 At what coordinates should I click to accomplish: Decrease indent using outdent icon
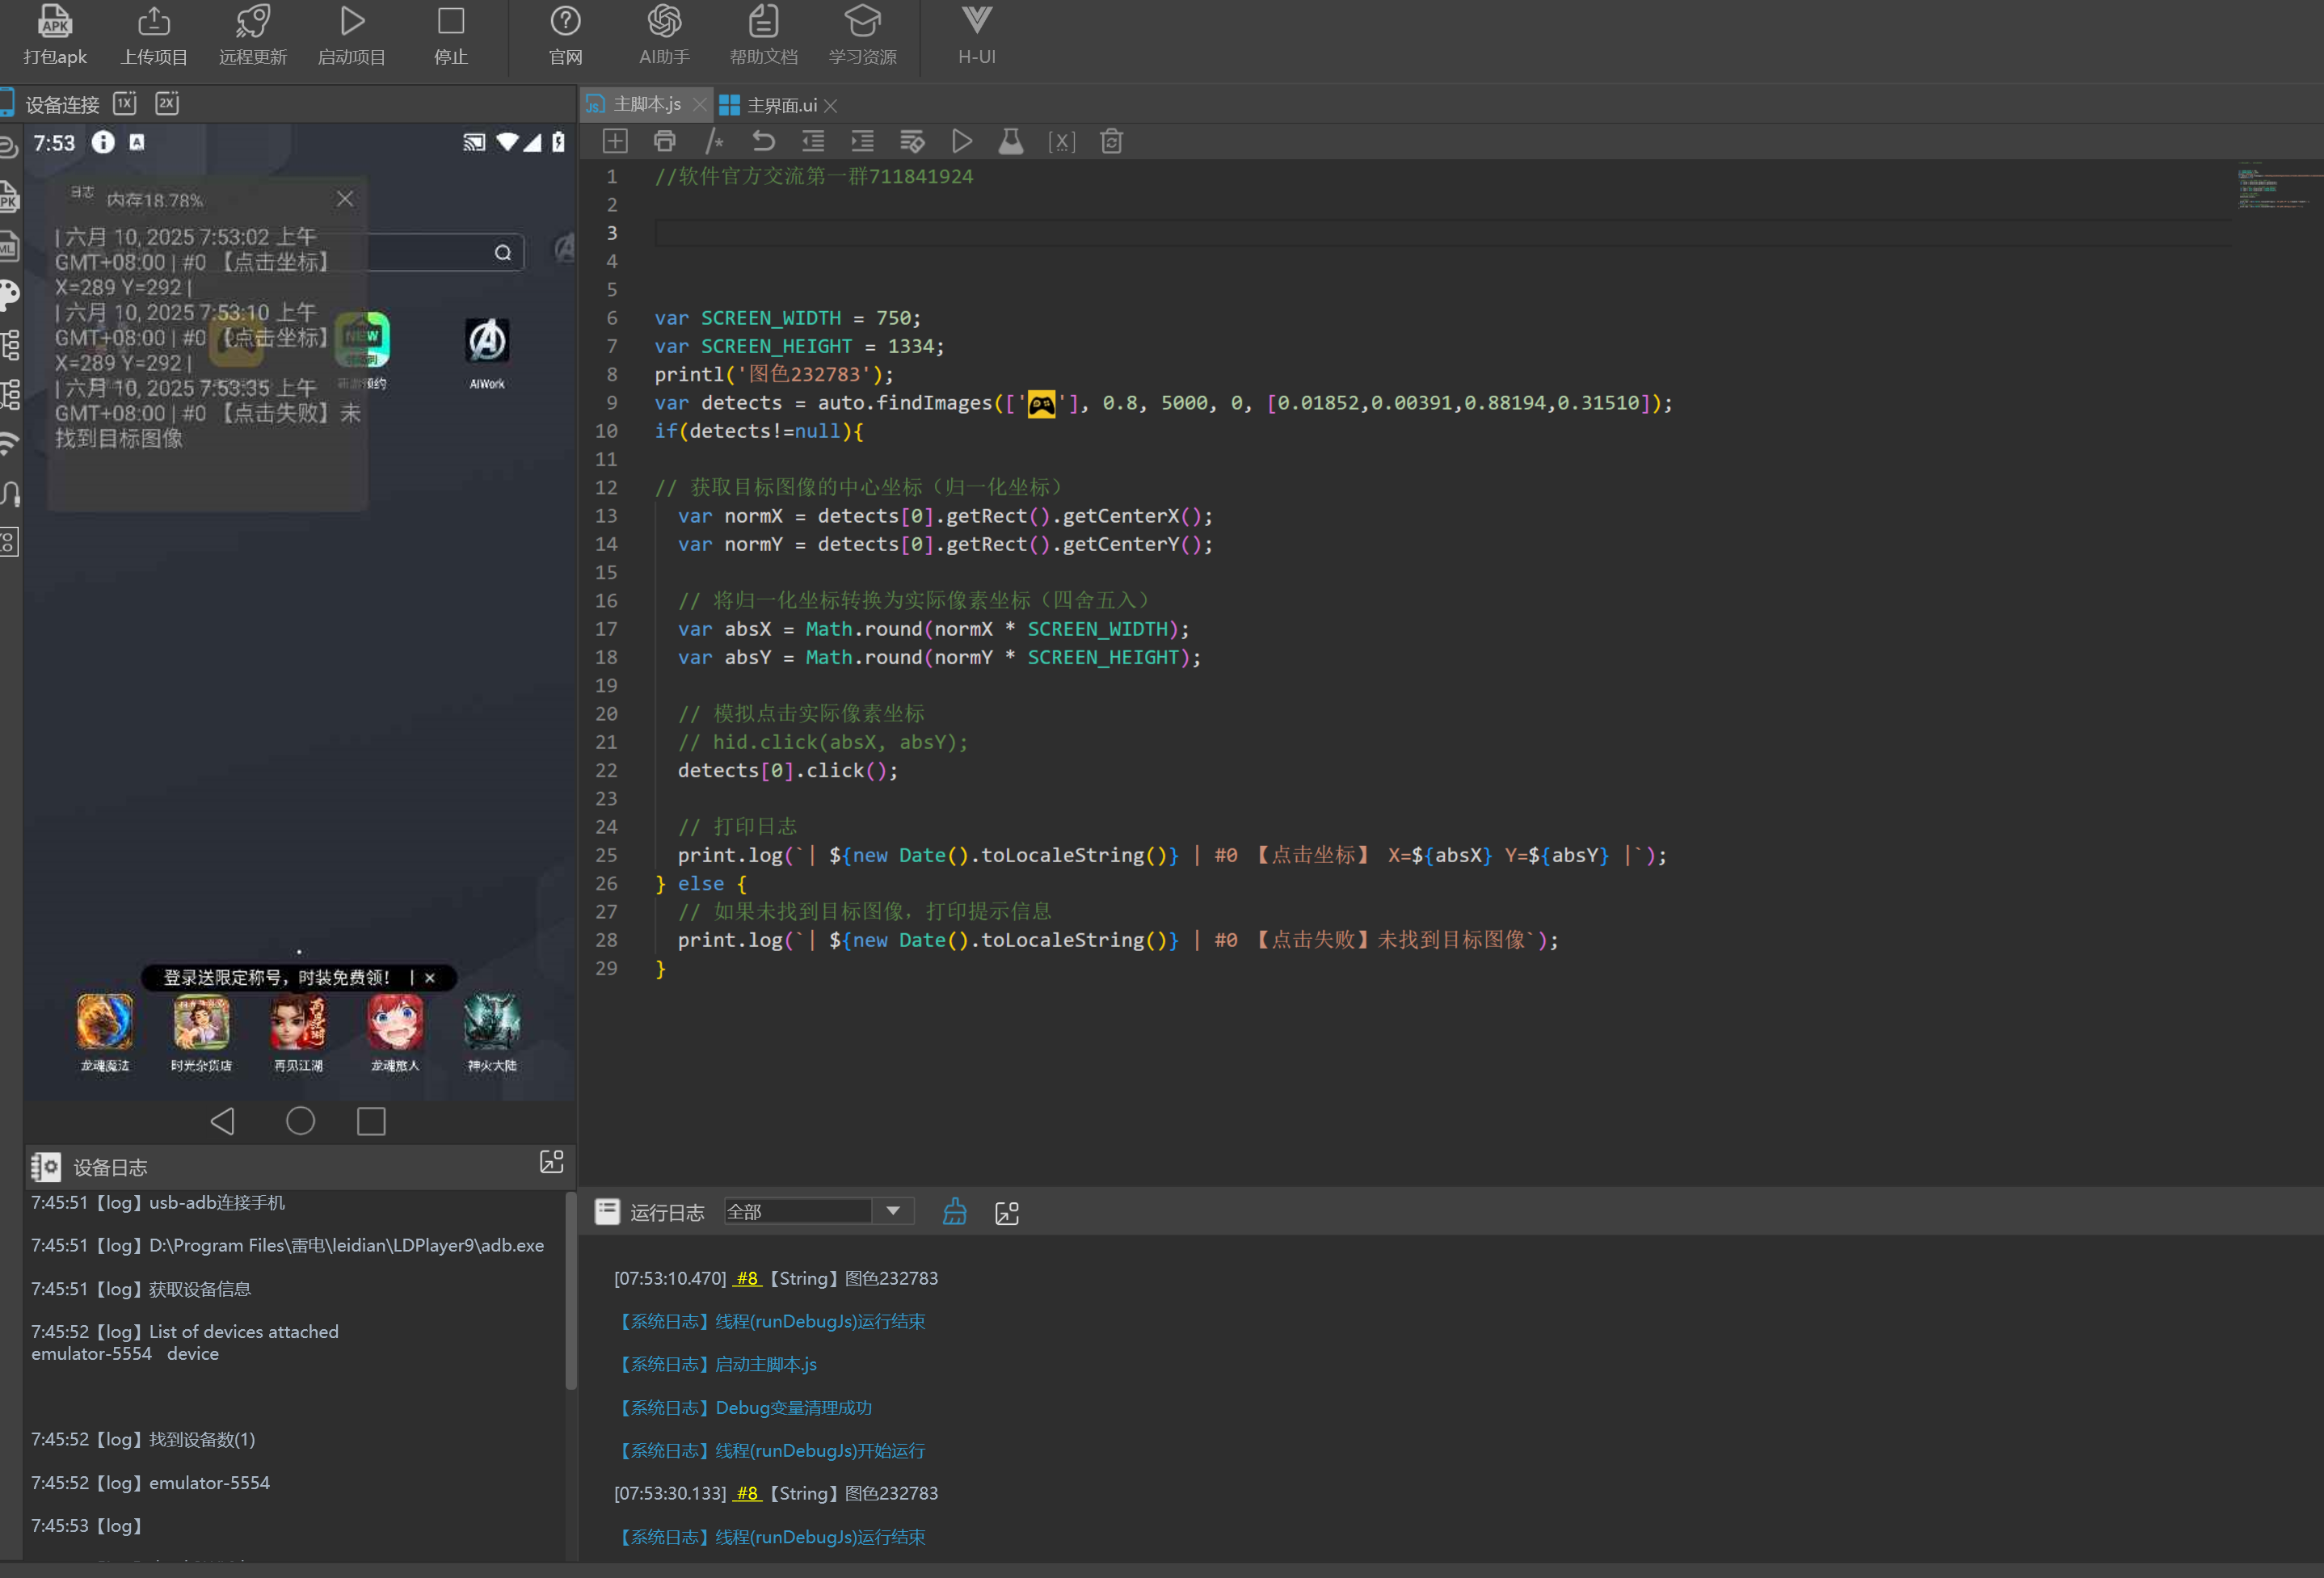tap(813, 141)
